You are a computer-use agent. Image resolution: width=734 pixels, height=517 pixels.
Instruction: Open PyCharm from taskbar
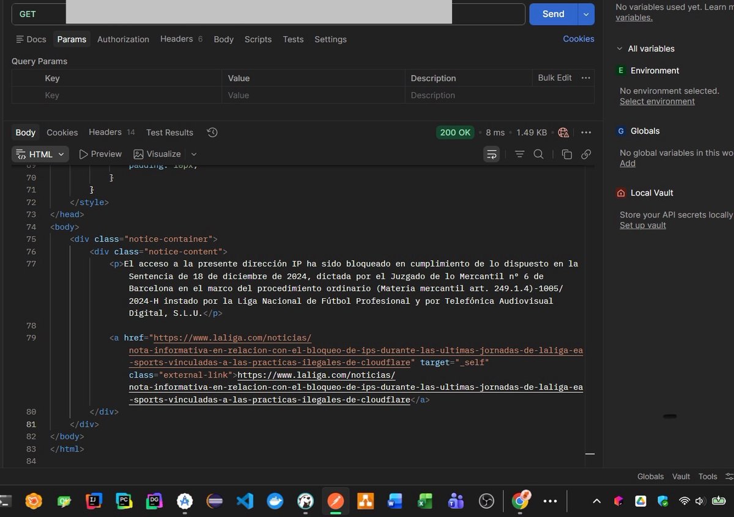(x=124, y=502)
